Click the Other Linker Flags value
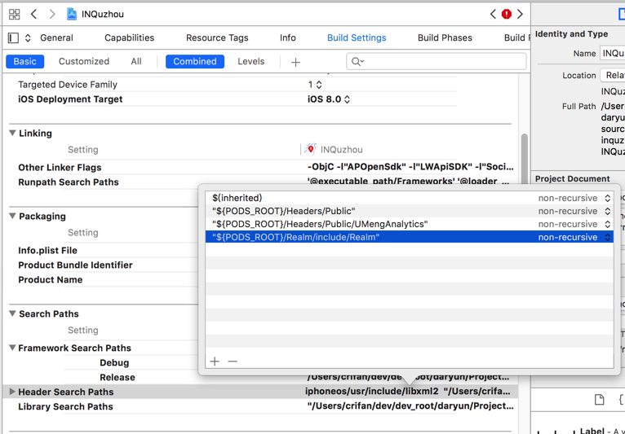Screen dimensions: 625x434 point(410,167)
